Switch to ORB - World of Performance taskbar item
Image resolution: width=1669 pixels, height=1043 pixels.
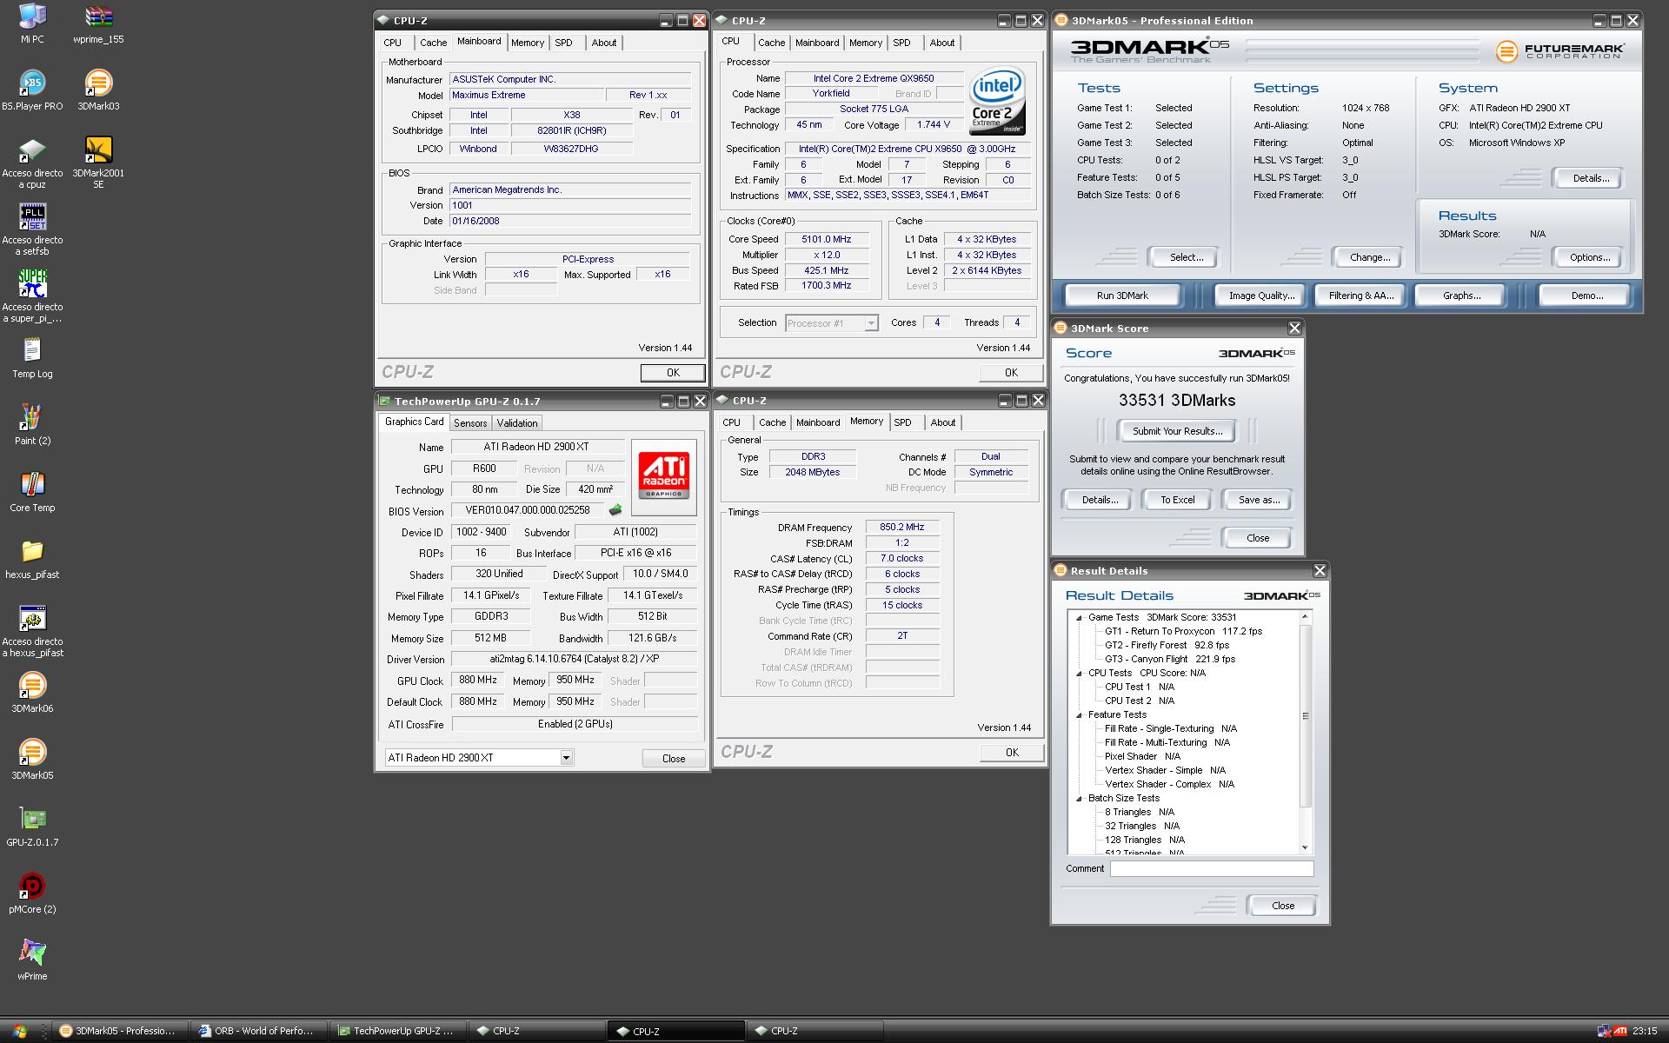tap(258, 1031)
